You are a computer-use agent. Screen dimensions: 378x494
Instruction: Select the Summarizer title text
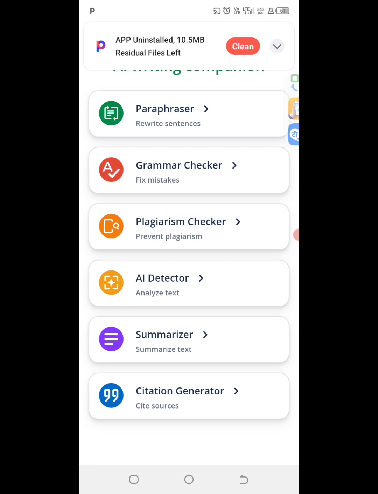(x=164, y=335)
